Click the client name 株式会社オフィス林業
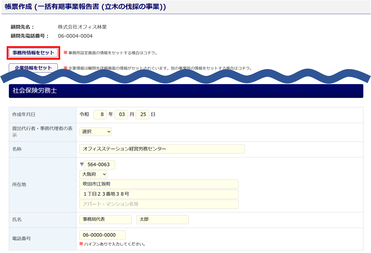The image size is (371, 253). coord(82,27)
